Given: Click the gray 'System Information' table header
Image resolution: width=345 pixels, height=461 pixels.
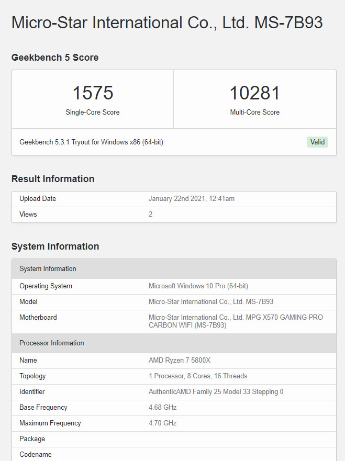Looking at the screenshot, I should (174, 269).
